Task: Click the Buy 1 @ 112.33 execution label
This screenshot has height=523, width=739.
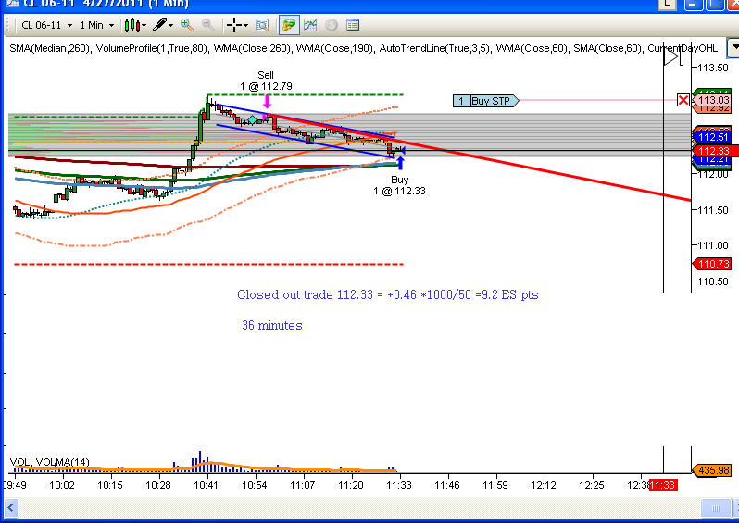Action: [x=400, y=185]
